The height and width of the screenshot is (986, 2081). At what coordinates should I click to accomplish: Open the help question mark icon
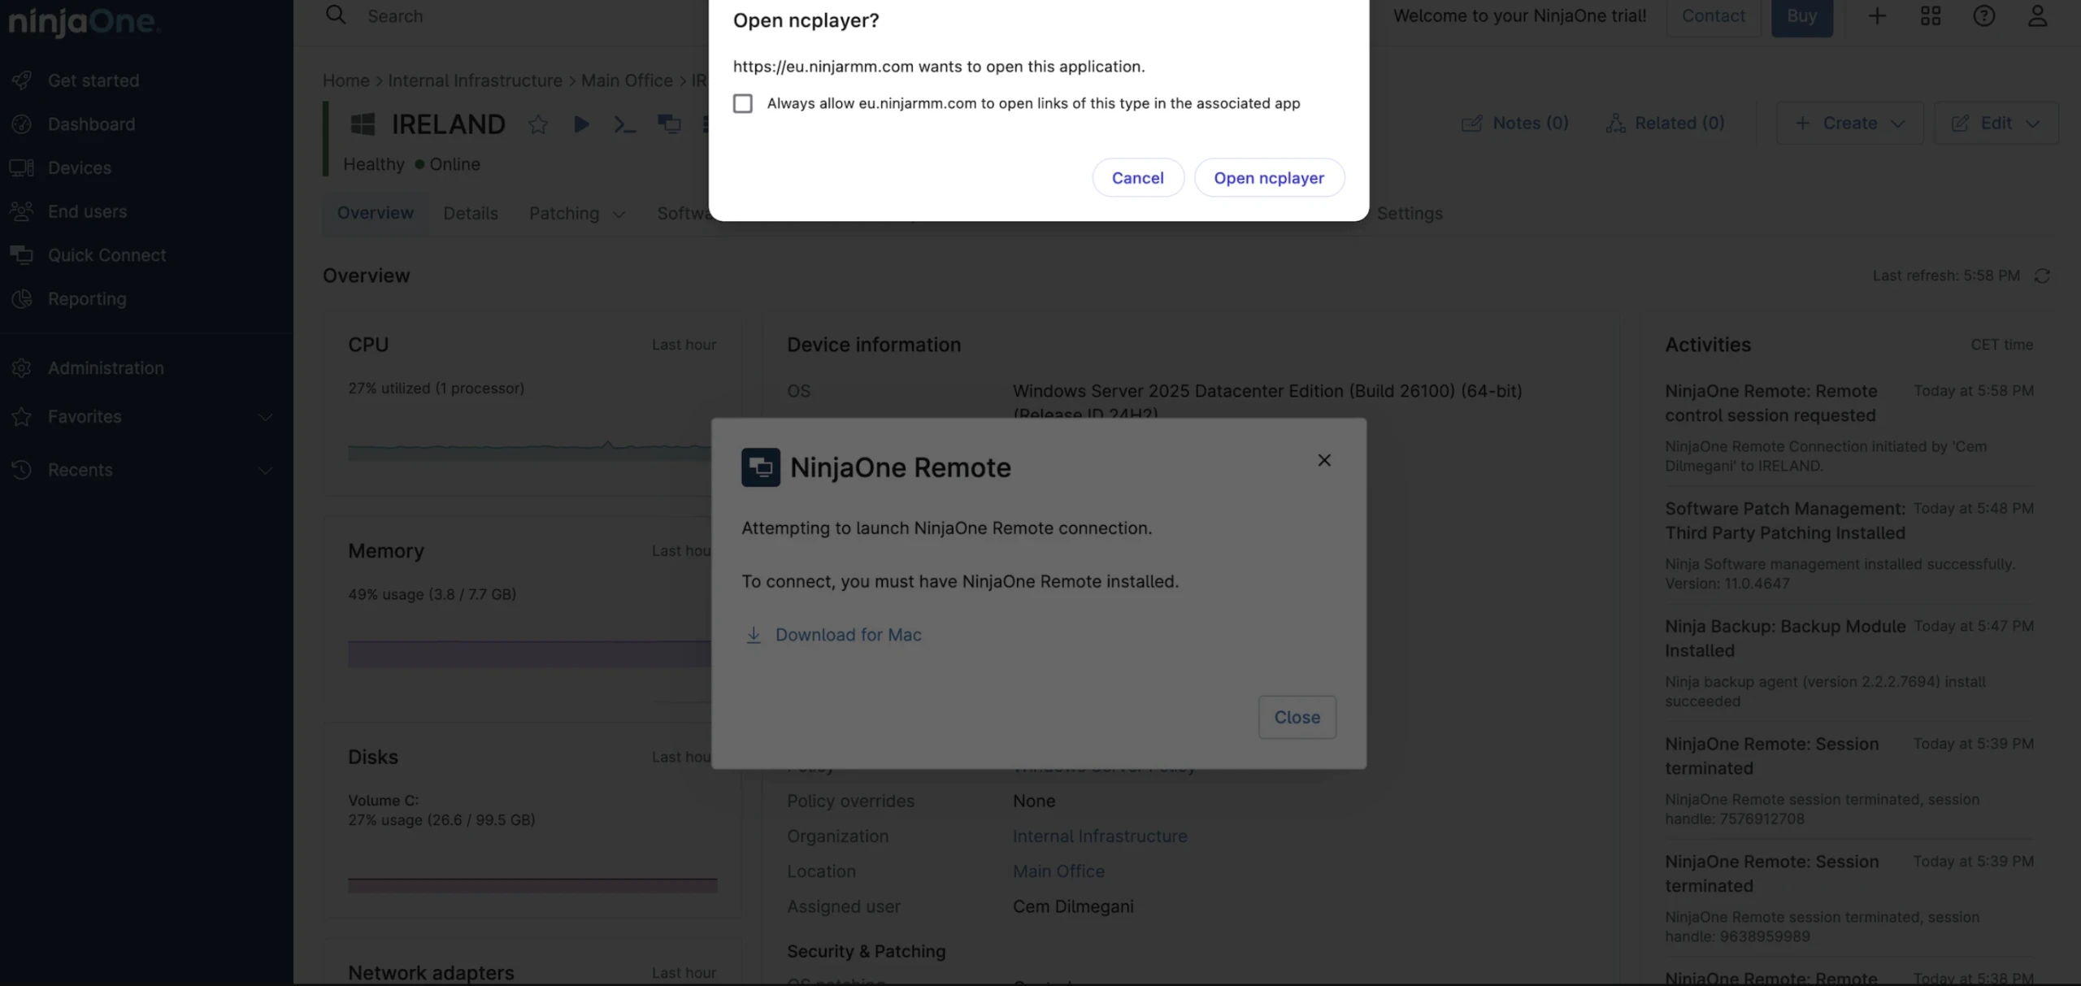pos(1984,15)
